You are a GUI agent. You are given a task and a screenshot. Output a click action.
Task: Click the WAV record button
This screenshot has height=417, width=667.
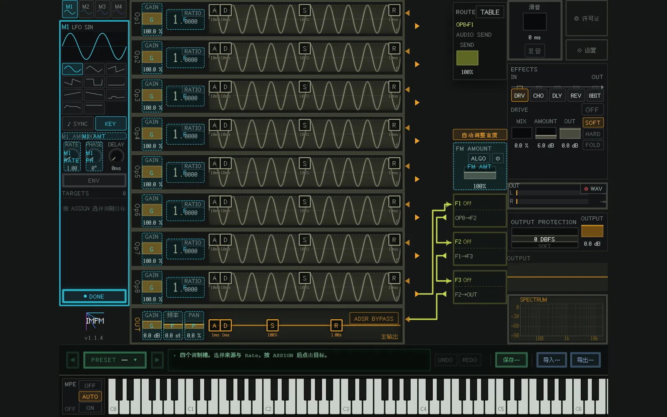click(x=593, y=189)
